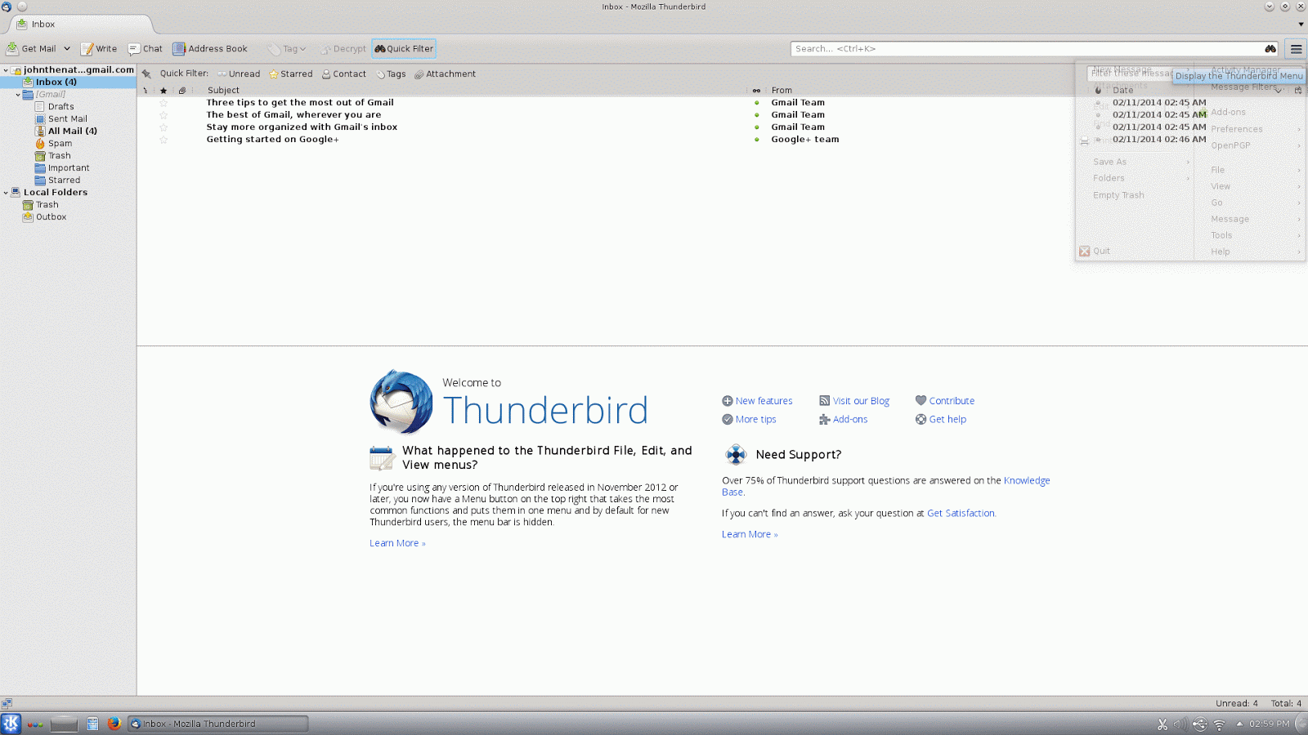Sort by the read-status column header

tap(756, 91)
